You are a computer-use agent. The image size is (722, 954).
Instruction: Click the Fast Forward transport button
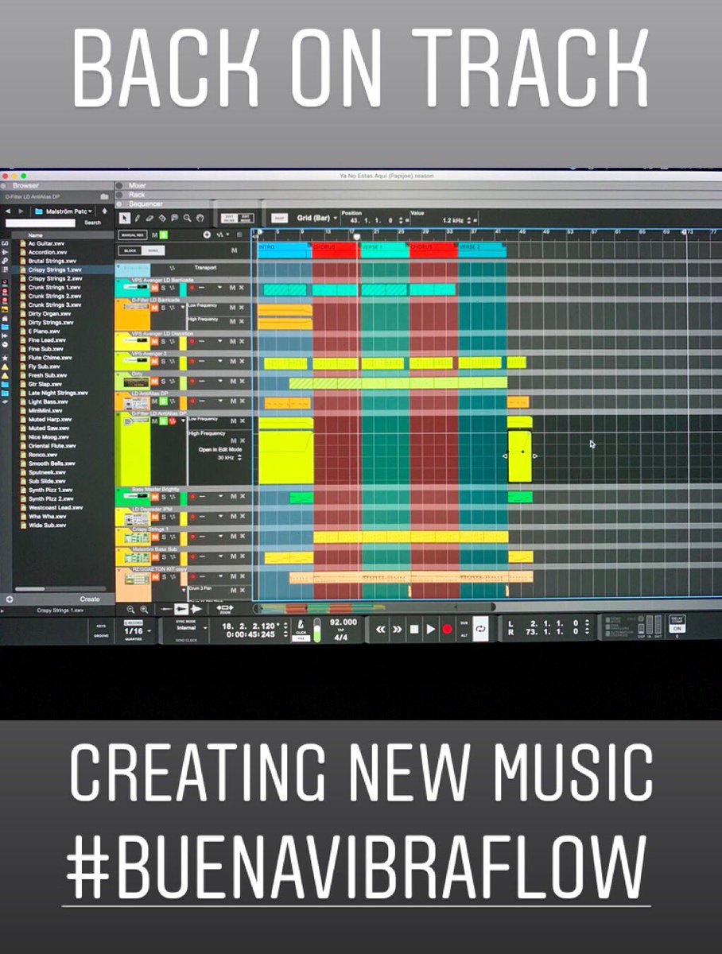click(x=397, y=629)
